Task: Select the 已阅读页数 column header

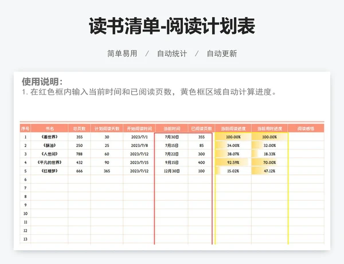Action: click(x=201, y=129)
